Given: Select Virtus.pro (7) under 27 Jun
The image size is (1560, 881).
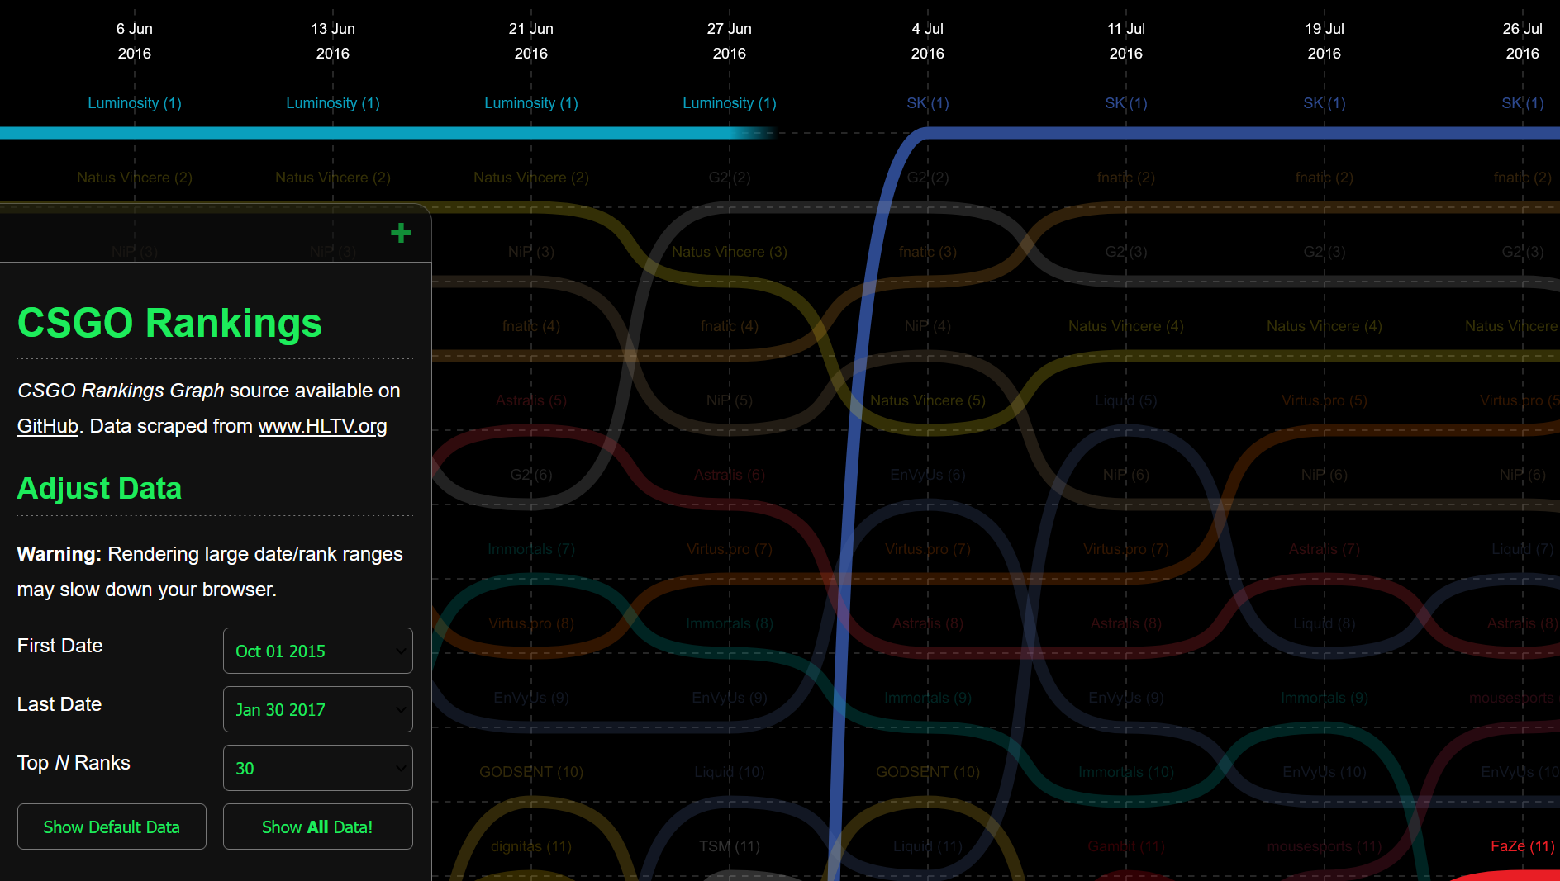Looking at the screenshot, I should click(730, 549).
